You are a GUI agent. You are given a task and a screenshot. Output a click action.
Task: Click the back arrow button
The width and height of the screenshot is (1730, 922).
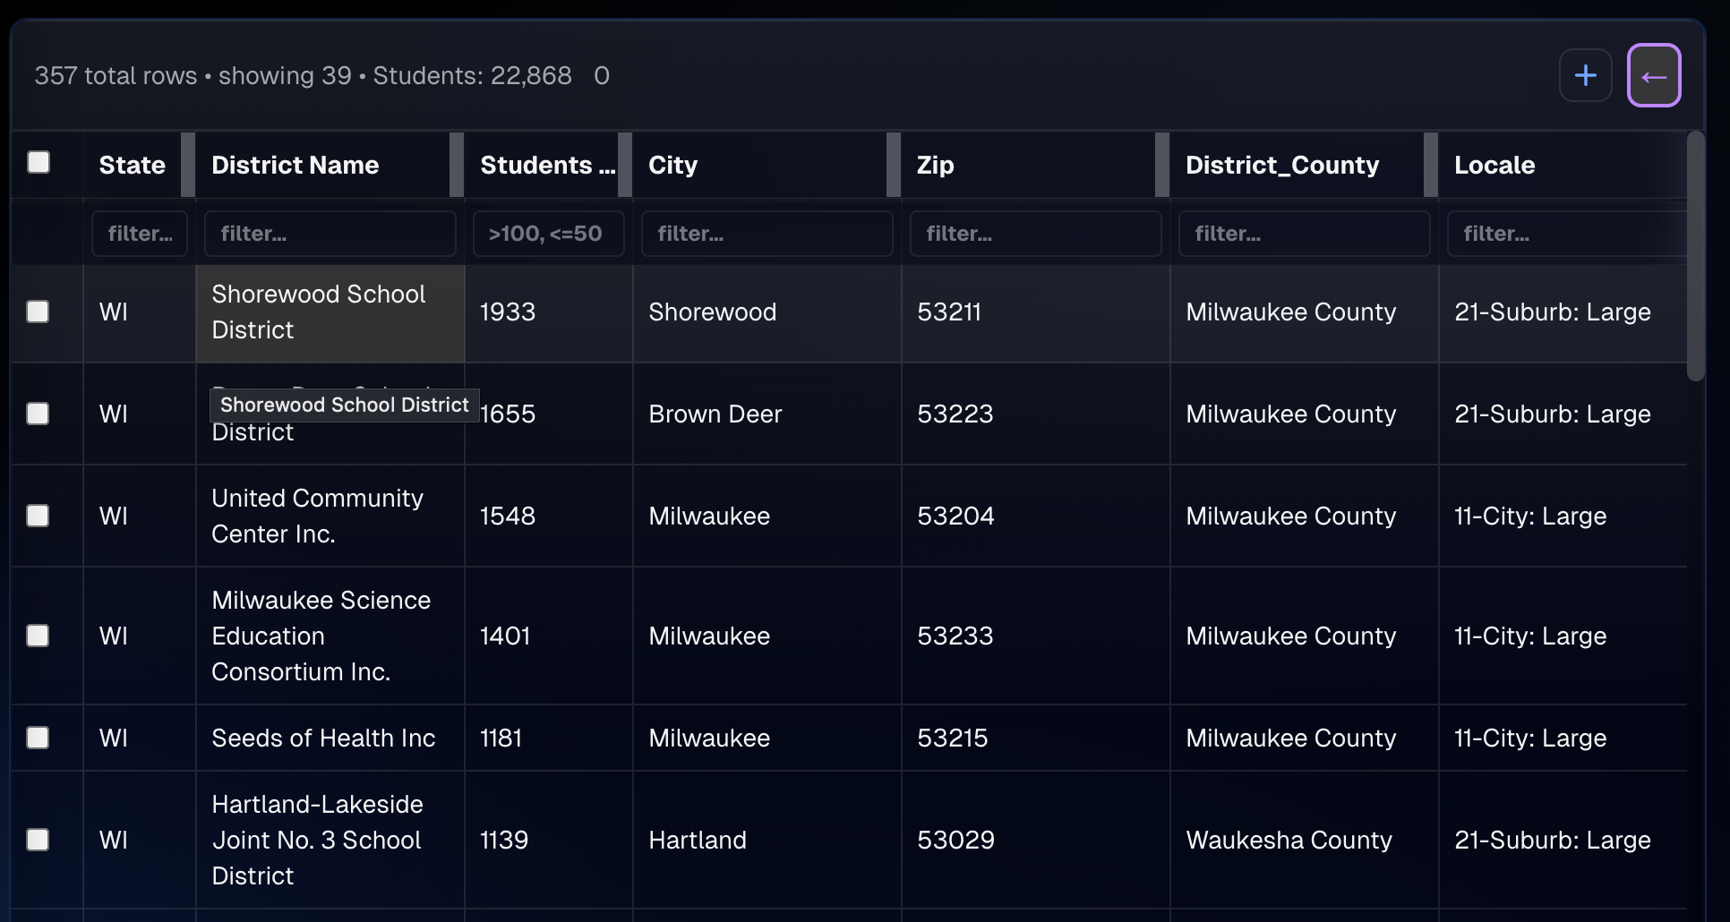[1654, 75]
